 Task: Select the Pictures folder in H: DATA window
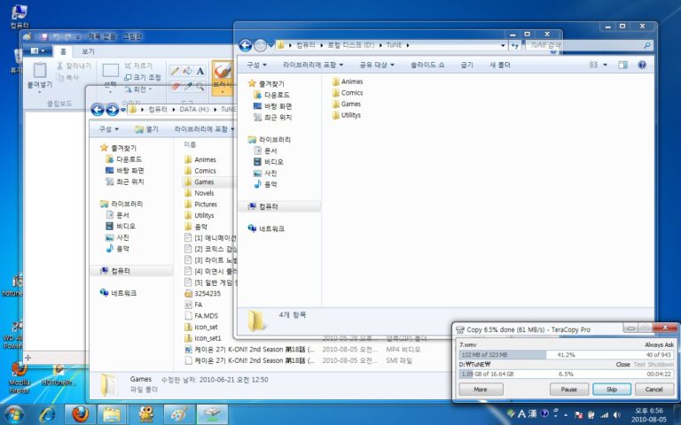click(200, 205)
